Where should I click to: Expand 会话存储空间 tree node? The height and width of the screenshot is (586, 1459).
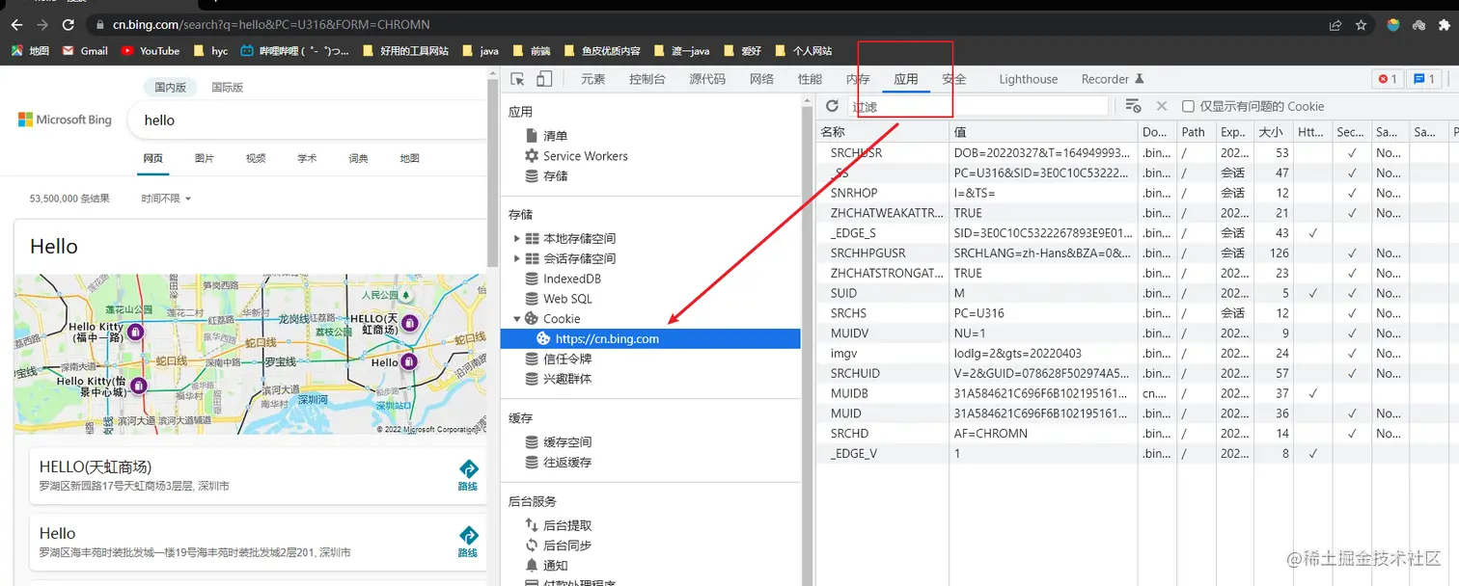tap(517, 258)
